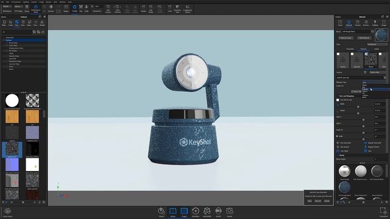Open the Tools toolbar icon
The image size is (390, 219).
coord(169,9)
